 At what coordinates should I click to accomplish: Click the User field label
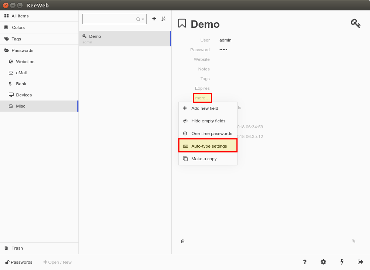(x=205, y=40)
